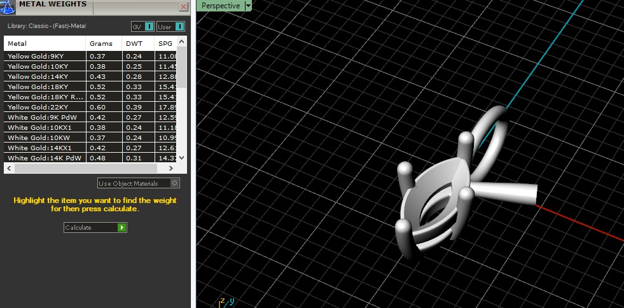Screen dimensions: 624x308
Task: Click the horizontal scroll left arrow
Action: click(9, 169)
